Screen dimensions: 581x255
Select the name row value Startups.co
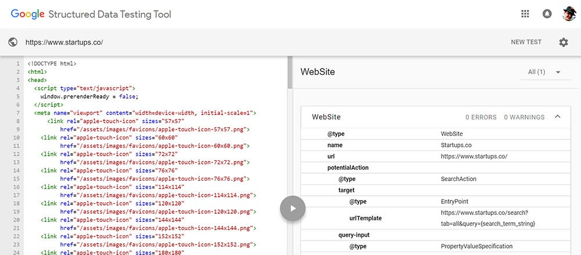pos(456,145)
